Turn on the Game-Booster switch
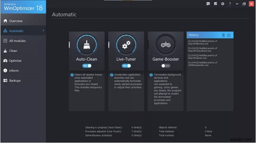256x143 pixels. [166, 66]
